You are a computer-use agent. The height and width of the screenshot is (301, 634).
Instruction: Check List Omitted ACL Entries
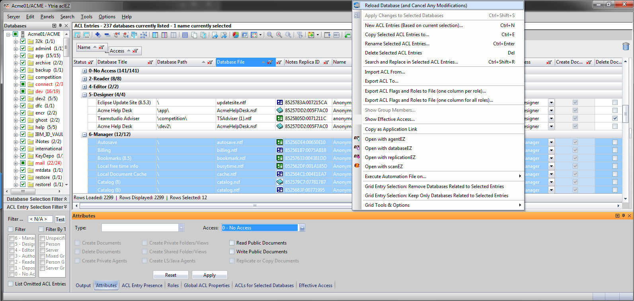11,284
